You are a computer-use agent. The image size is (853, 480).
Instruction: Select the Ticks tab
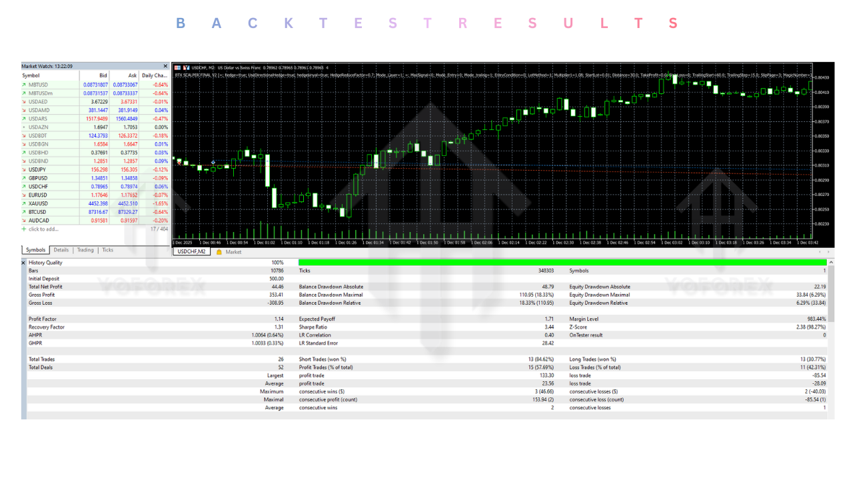(108, 250)
